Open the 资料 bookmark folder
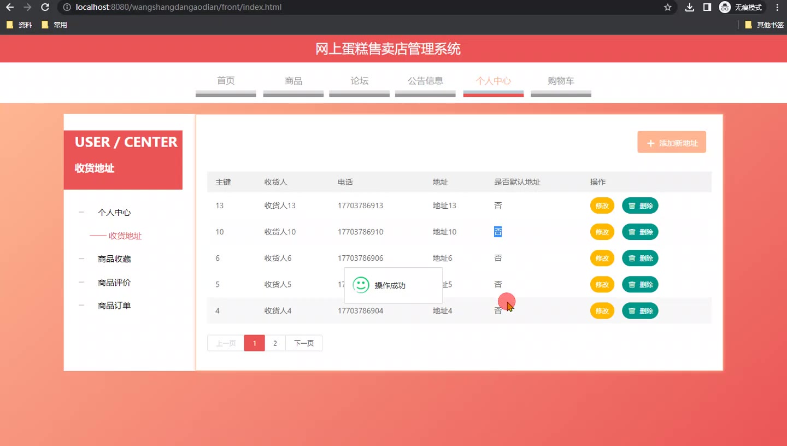 pos(19,25)
